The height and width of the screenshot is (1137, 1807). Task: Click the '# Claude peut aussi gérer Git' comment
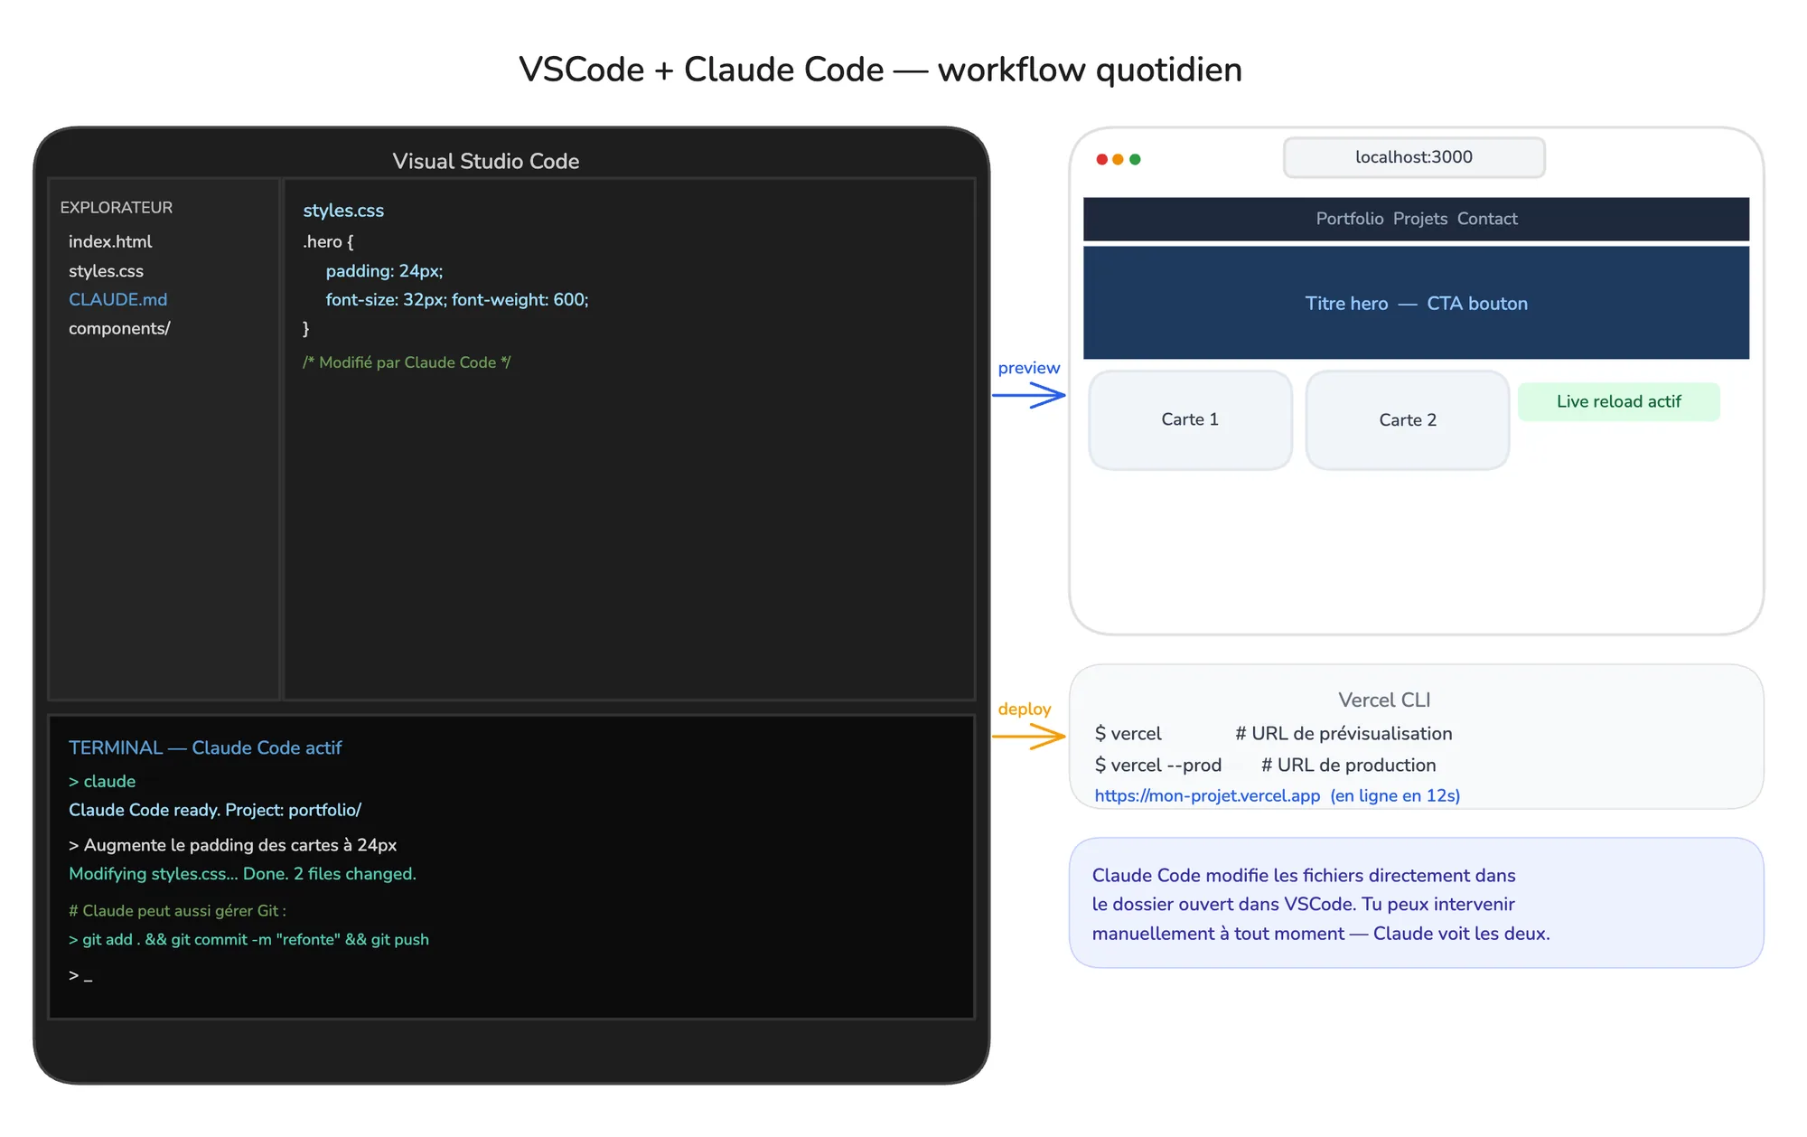(177, 910)
